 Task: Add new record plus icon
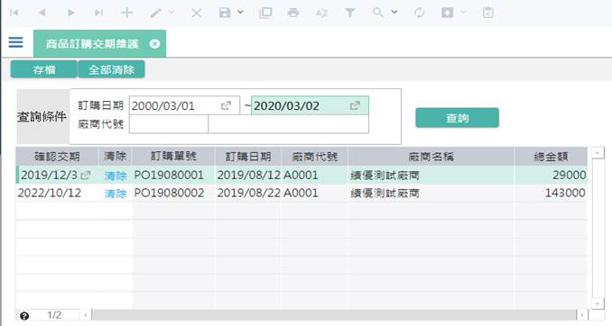pyautogui.click(x=127, y=13)
